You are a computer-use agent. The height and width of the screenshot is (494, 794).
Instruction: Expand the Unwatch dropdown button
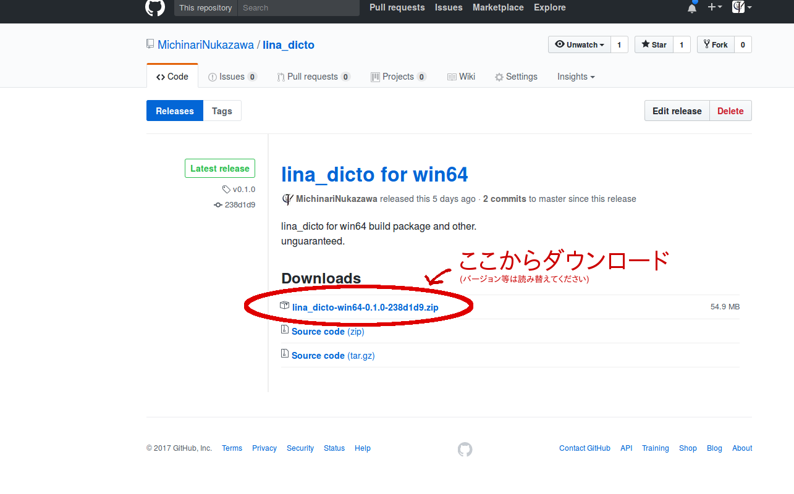(x=580, y=44)
